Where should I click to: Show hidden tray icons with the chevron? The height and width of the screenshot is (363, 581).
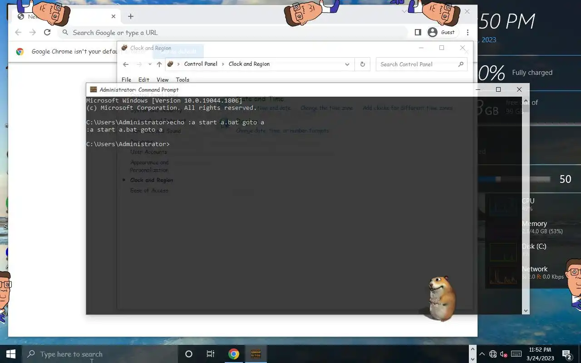(482, 354)
